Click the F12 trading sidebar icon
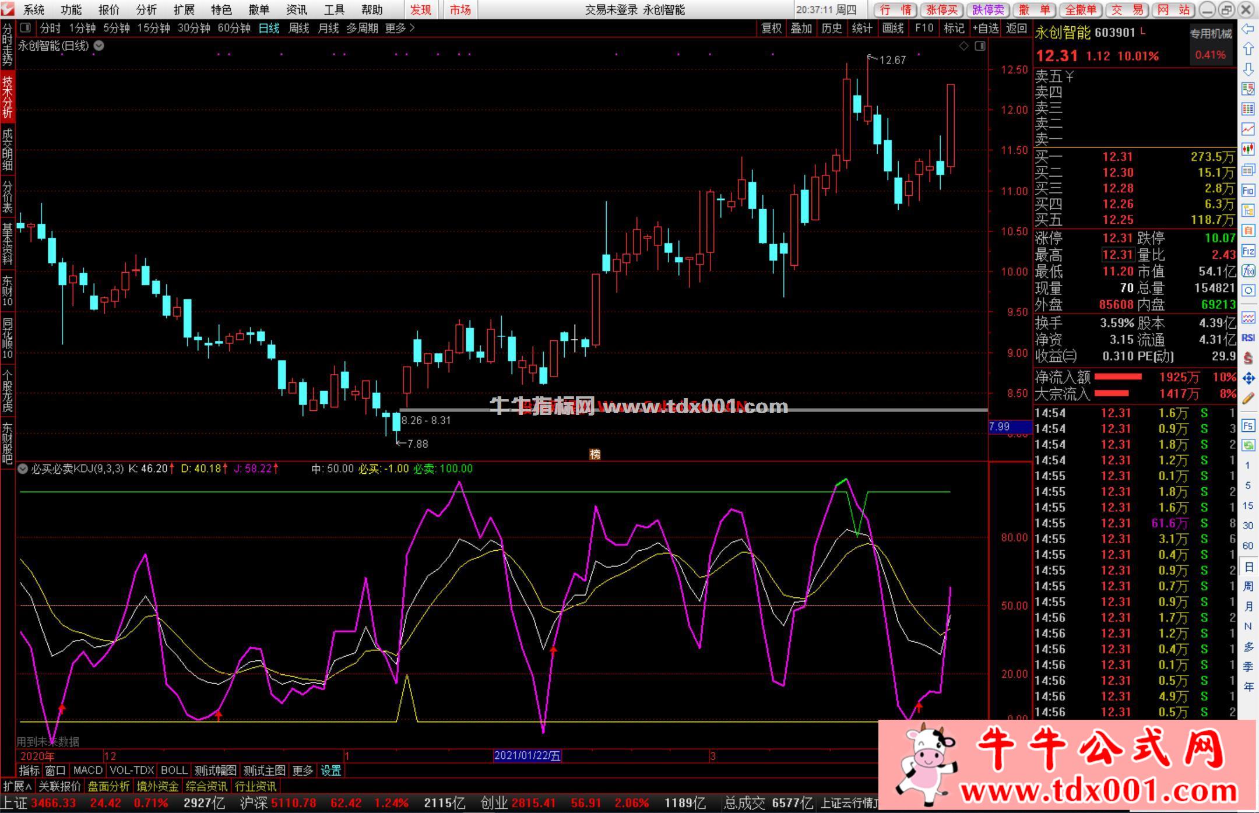Screen dimensions: 1259x813 tap(1248, 251)
